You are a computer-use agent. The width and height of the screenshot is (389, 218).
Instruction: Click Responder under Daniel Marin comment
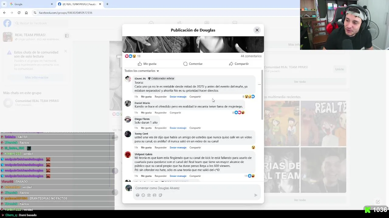pos(160,113)
